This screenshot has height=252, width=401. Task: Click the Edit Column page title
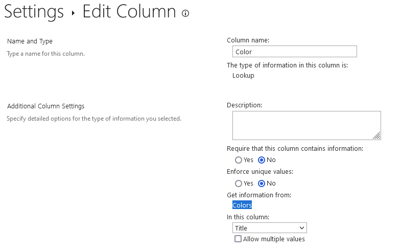click(x=129, y=12)
